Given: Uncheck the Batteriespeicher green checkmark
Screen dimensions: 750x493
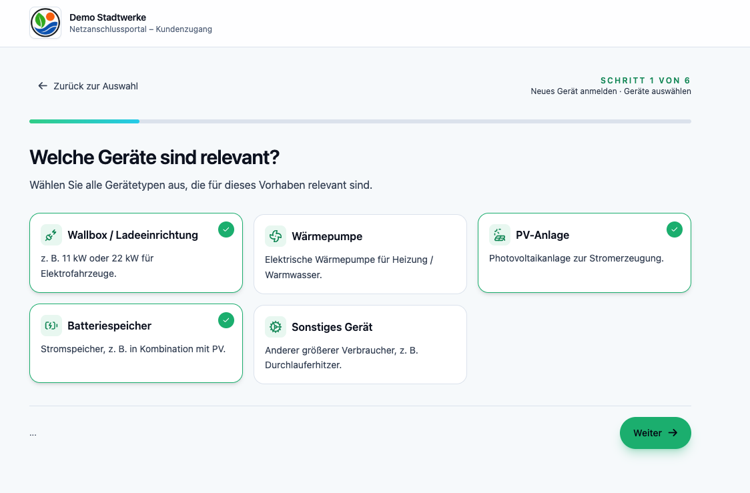Looking at the screenshot, I should click(x=226, y=320).
